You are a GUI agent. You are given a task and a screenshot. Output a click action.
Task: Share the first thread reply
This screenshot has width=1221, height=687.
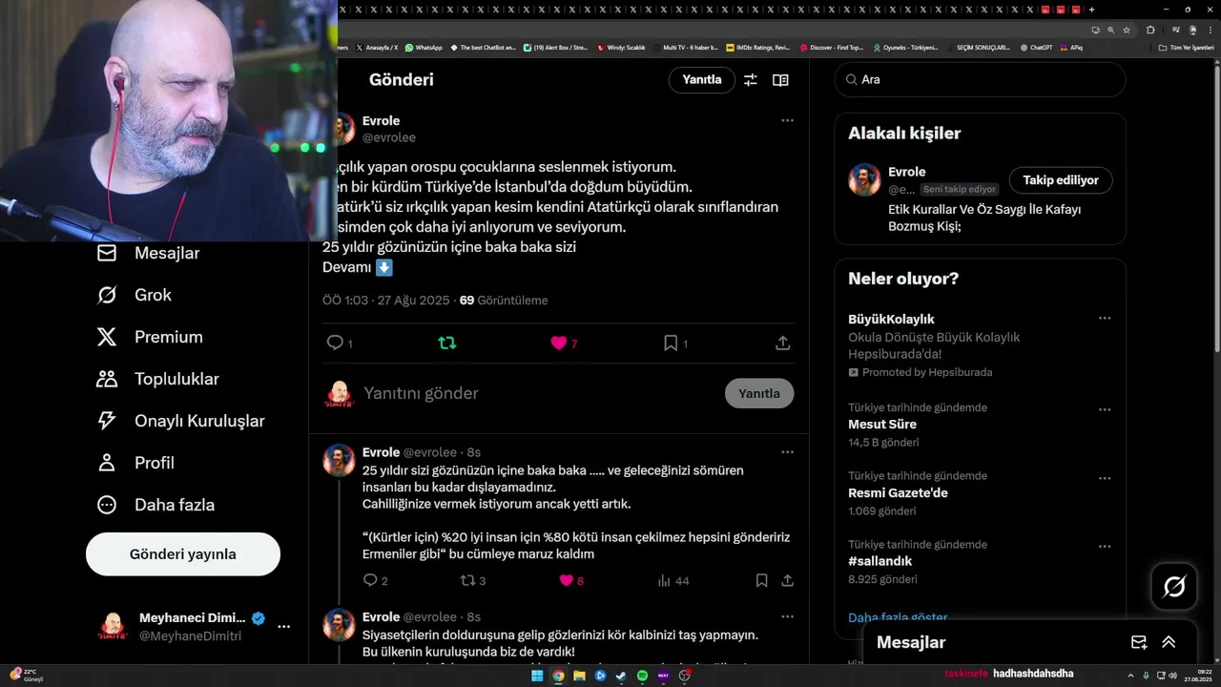(788, 580)
